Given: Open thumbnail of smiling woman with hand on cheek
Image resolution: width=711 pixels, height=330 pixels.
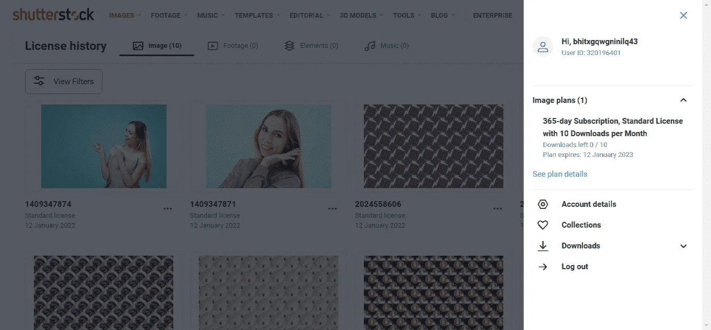Looking at the screenshot, I should click(269, 146).
